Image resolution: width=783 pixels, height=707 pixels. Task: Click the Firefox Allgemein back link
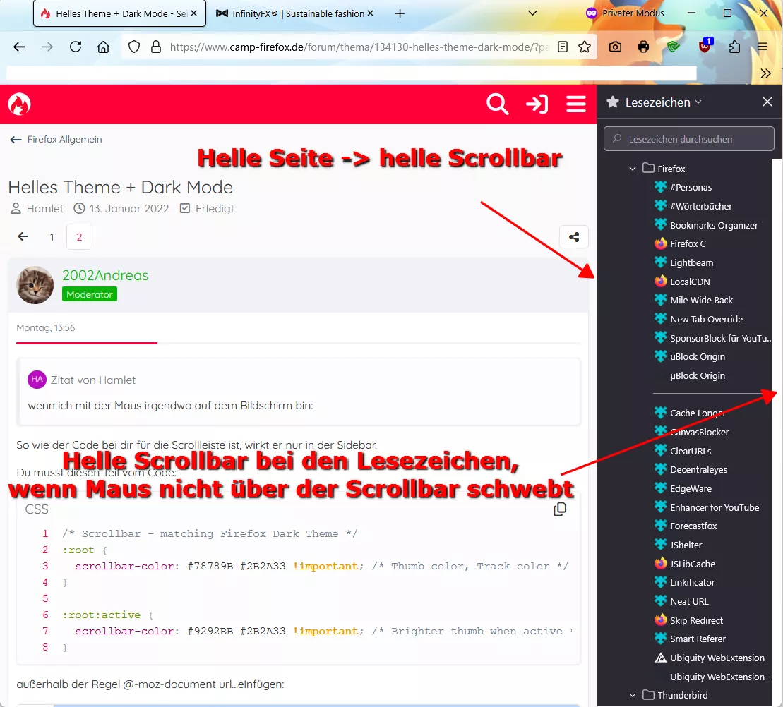[56, 139]
